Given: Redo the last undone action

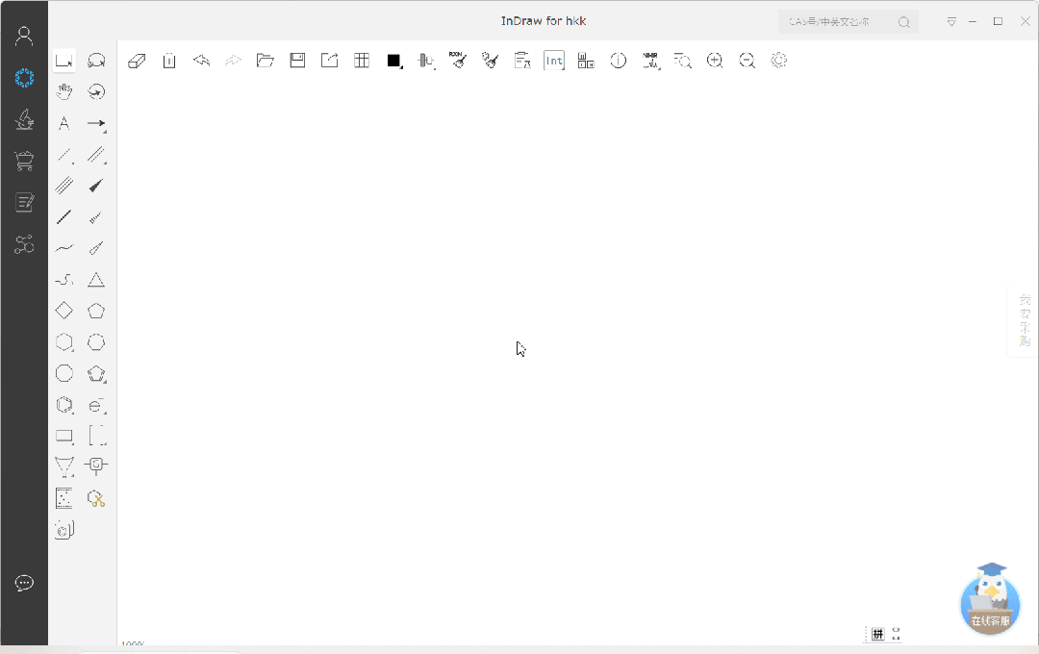Looking at the screenshot, I should tap(233, 61).
